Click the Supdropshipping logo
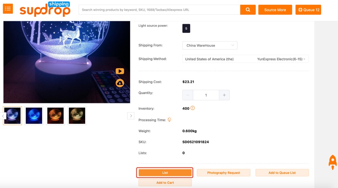Viewport: 338px width, 188px height. (x=45, y=9)
